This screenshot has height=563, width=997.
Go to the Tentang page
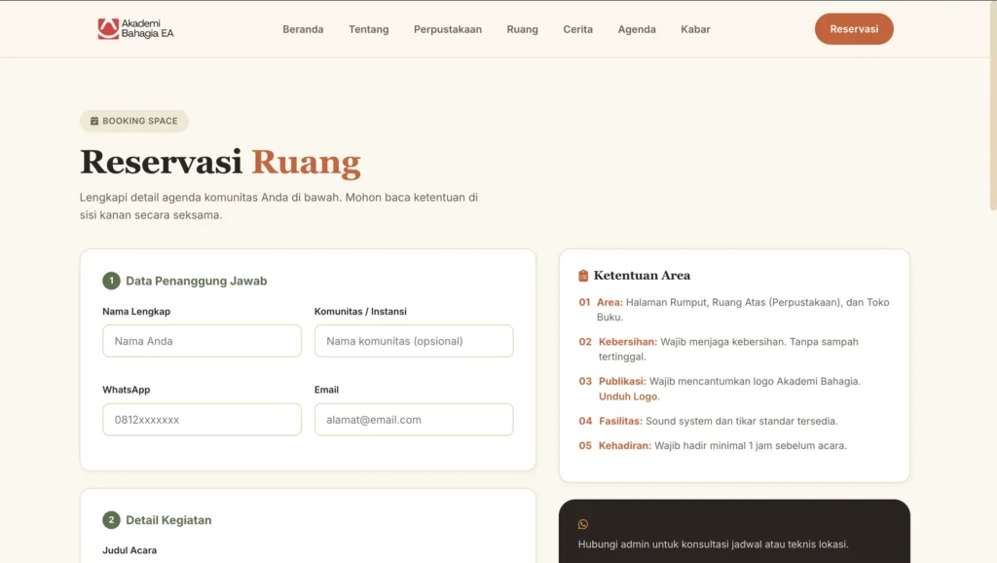click(x=369, y=29)
